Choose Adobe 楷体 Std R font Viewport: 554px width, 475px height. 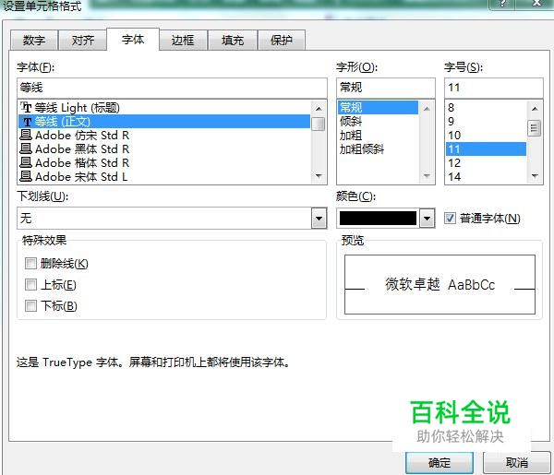[x=164, y=162]
